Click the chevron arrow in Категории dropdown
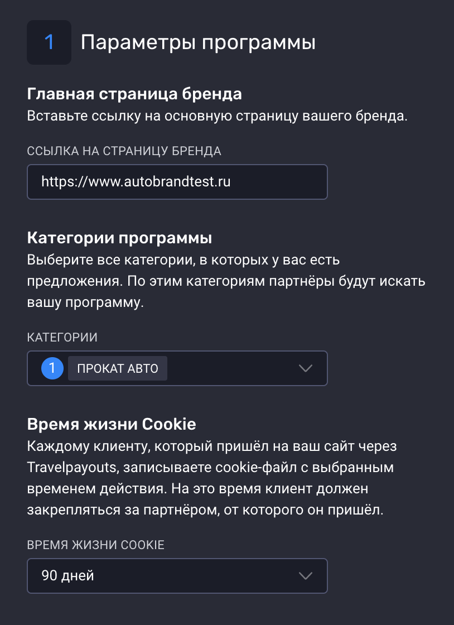454x625 pixels. [305, 368]
